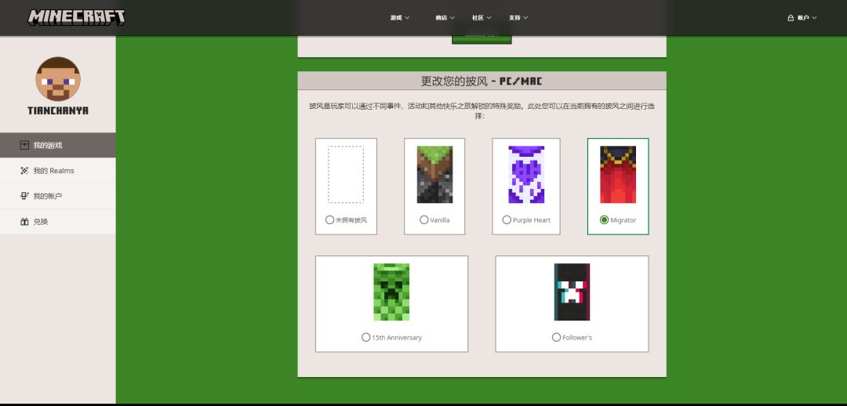This screenshot has width=847, height=406.
Task: Click the red Migrator cape image
Action: pyautogui.click(x=618, y=174)
